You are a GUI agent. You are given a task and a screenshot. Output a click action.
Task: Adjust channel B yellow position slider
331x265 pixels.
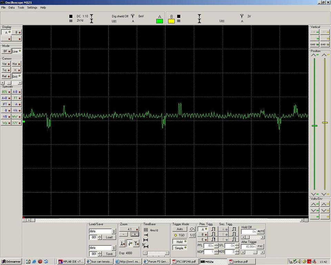pyautogui.click(x=325, y=122)
